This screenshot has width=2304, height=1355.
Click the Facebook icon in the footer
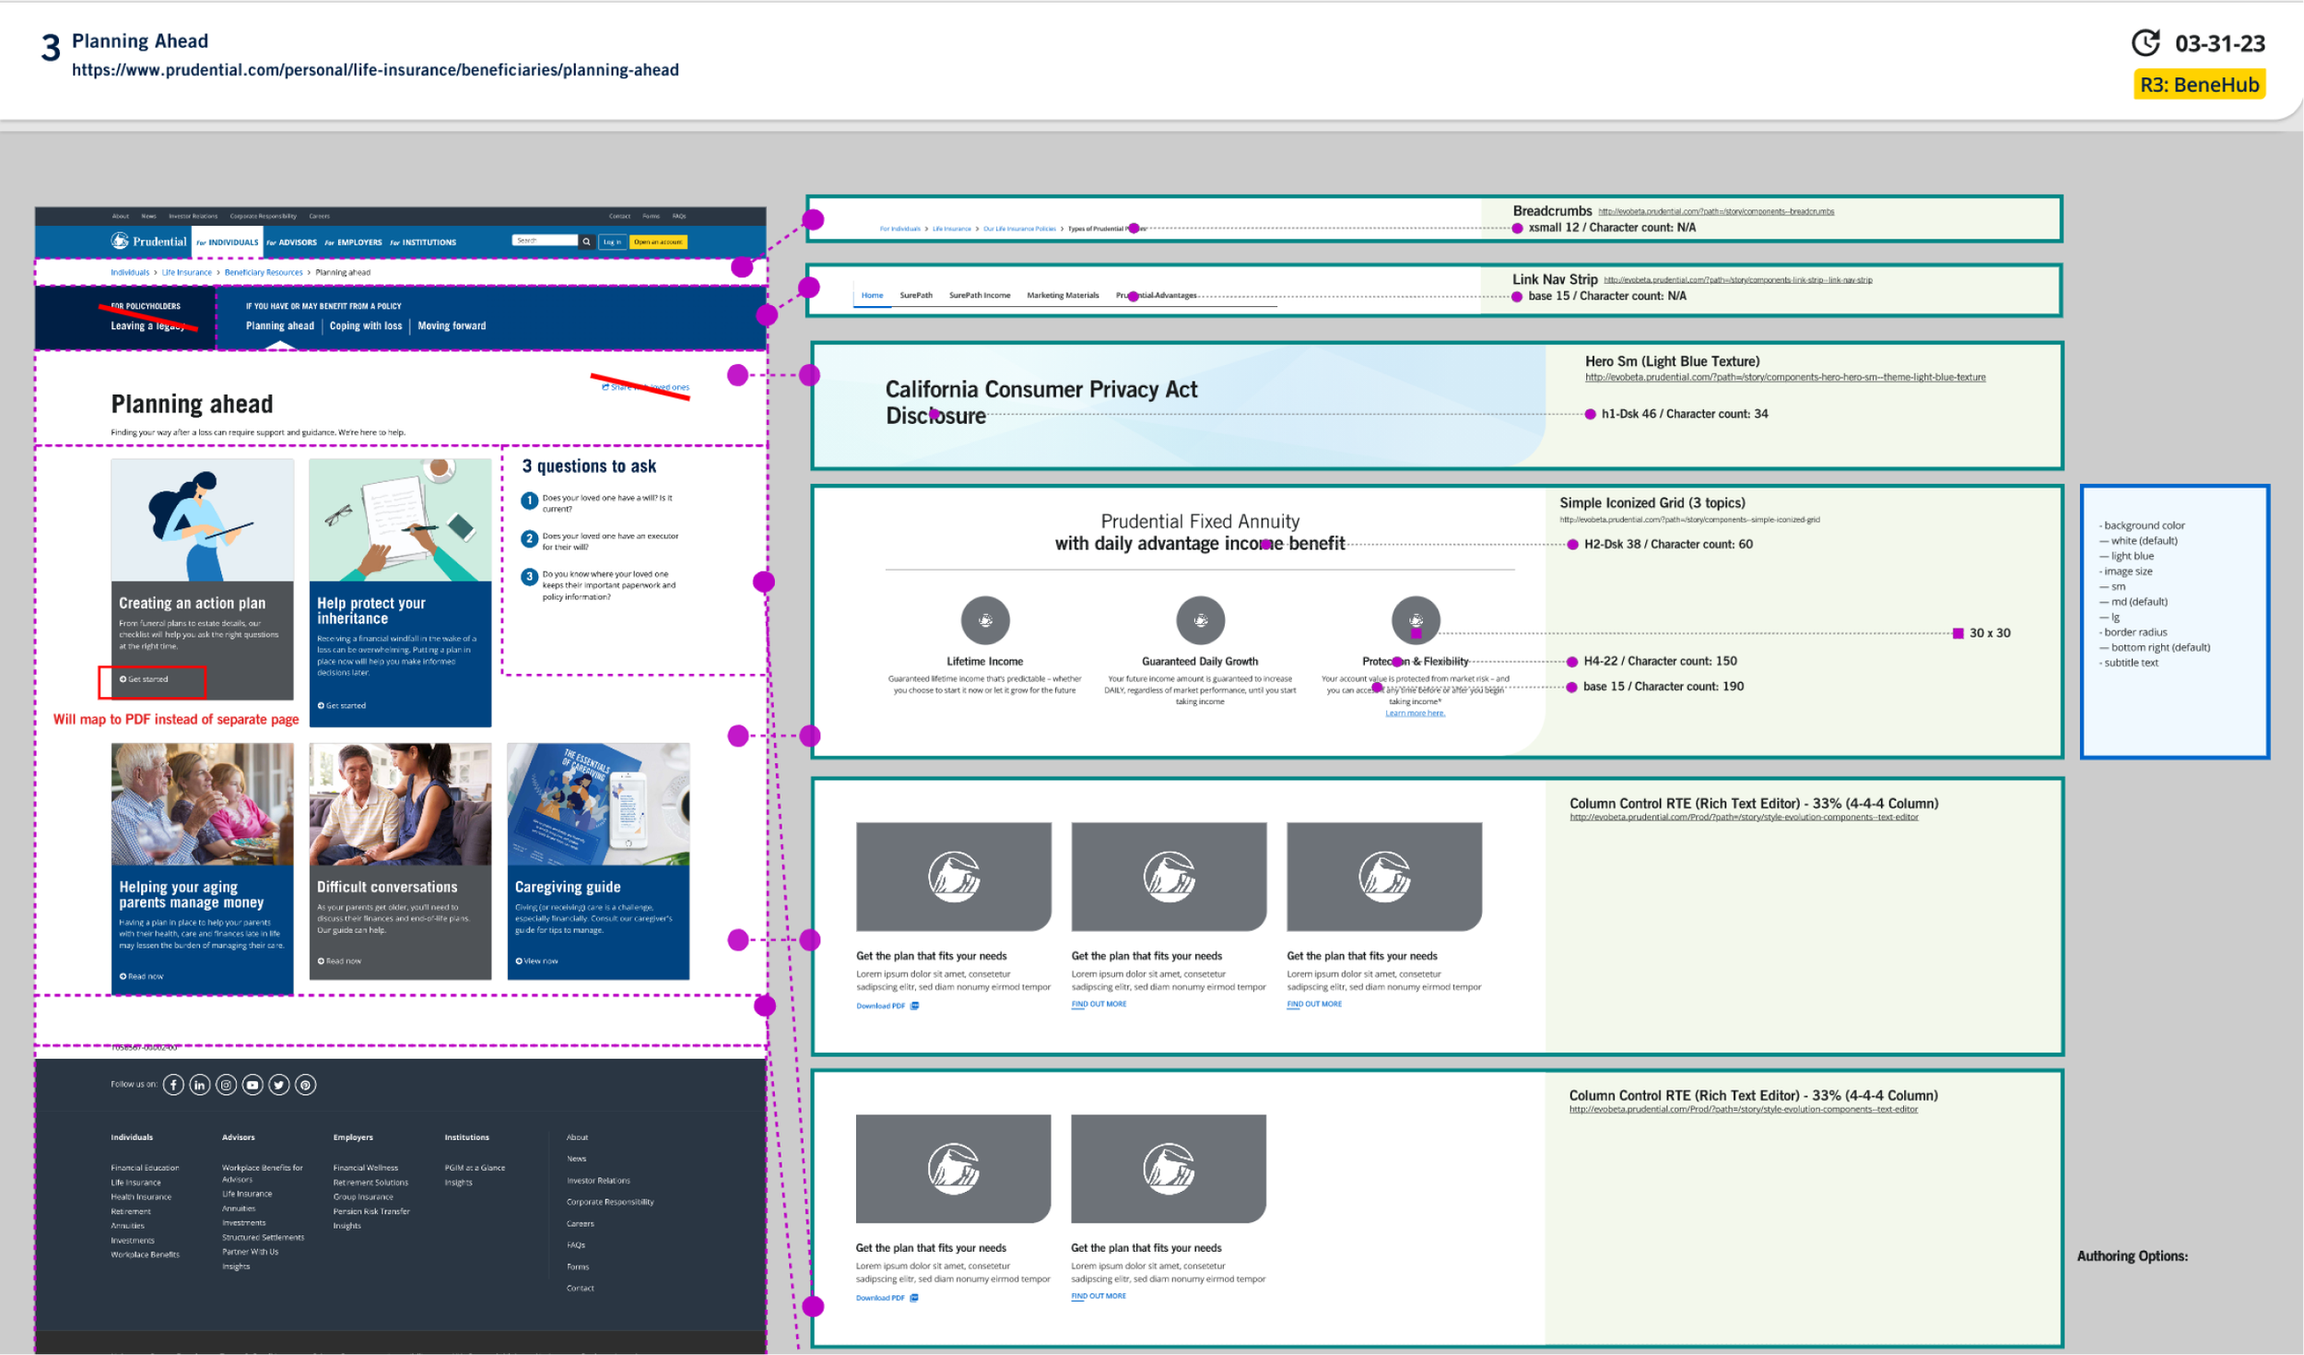pyautogui.click(x=173, y=1085)
